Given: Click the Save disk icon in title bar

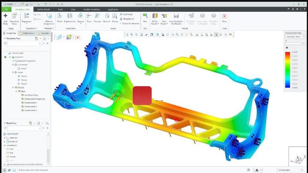Looking at the screenshot, I should (x=27, y=4).
